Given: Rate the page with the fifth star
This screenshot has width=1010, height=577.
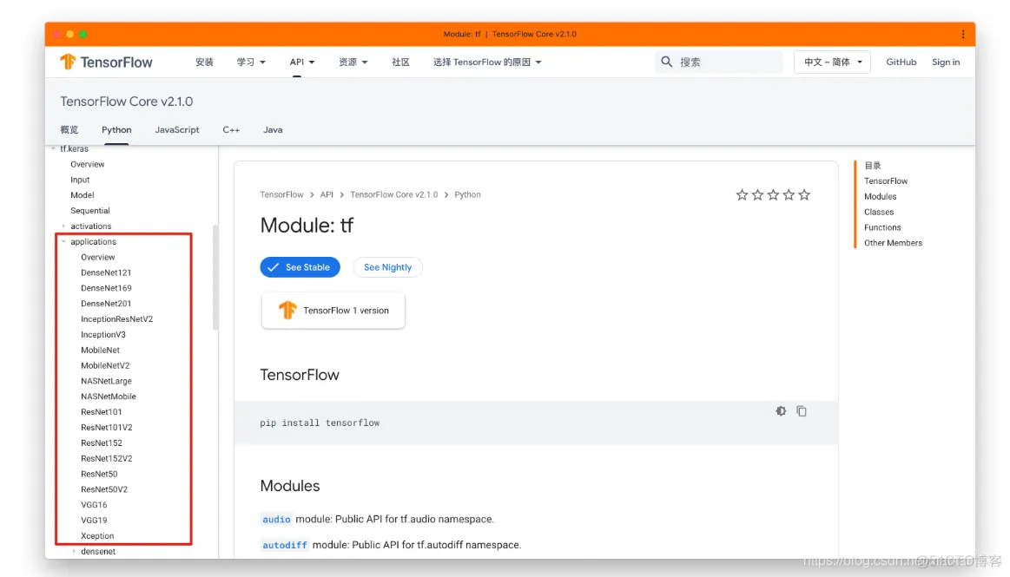Looking at the screenshot, I should [x=804, y=195].
